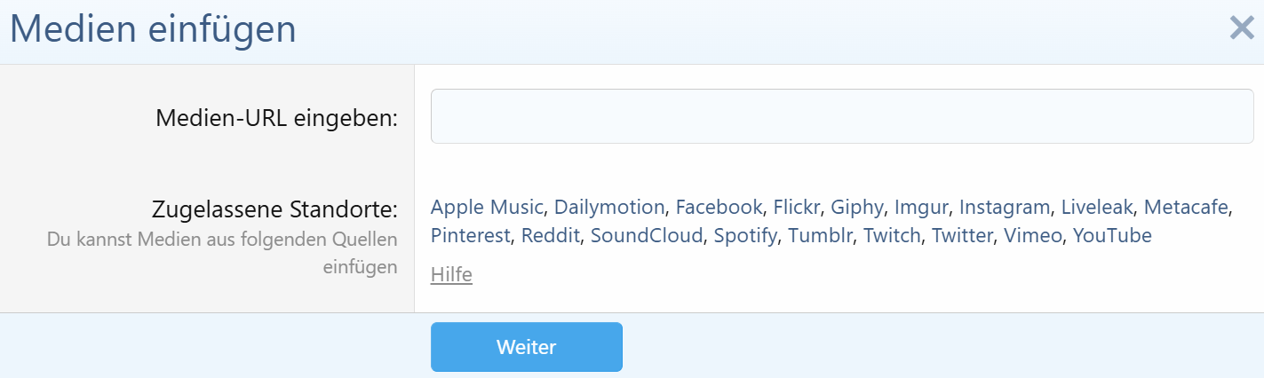Image resolution: width=1264 pixels, height=378 pixels.
Task: Open the Hilfe link
Action: (451, 275)
